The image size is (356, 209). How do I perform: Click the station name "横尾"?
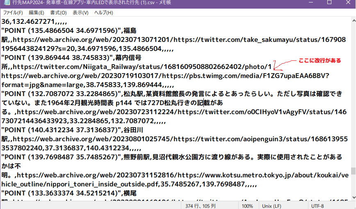tap(130, 193)
